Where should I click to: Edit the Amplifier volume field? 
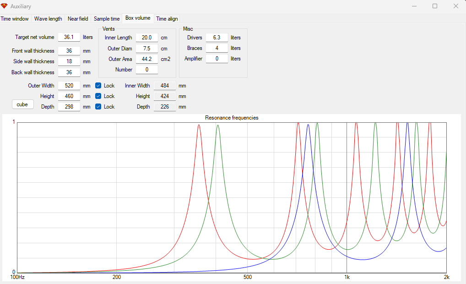[x=217, y=59]
